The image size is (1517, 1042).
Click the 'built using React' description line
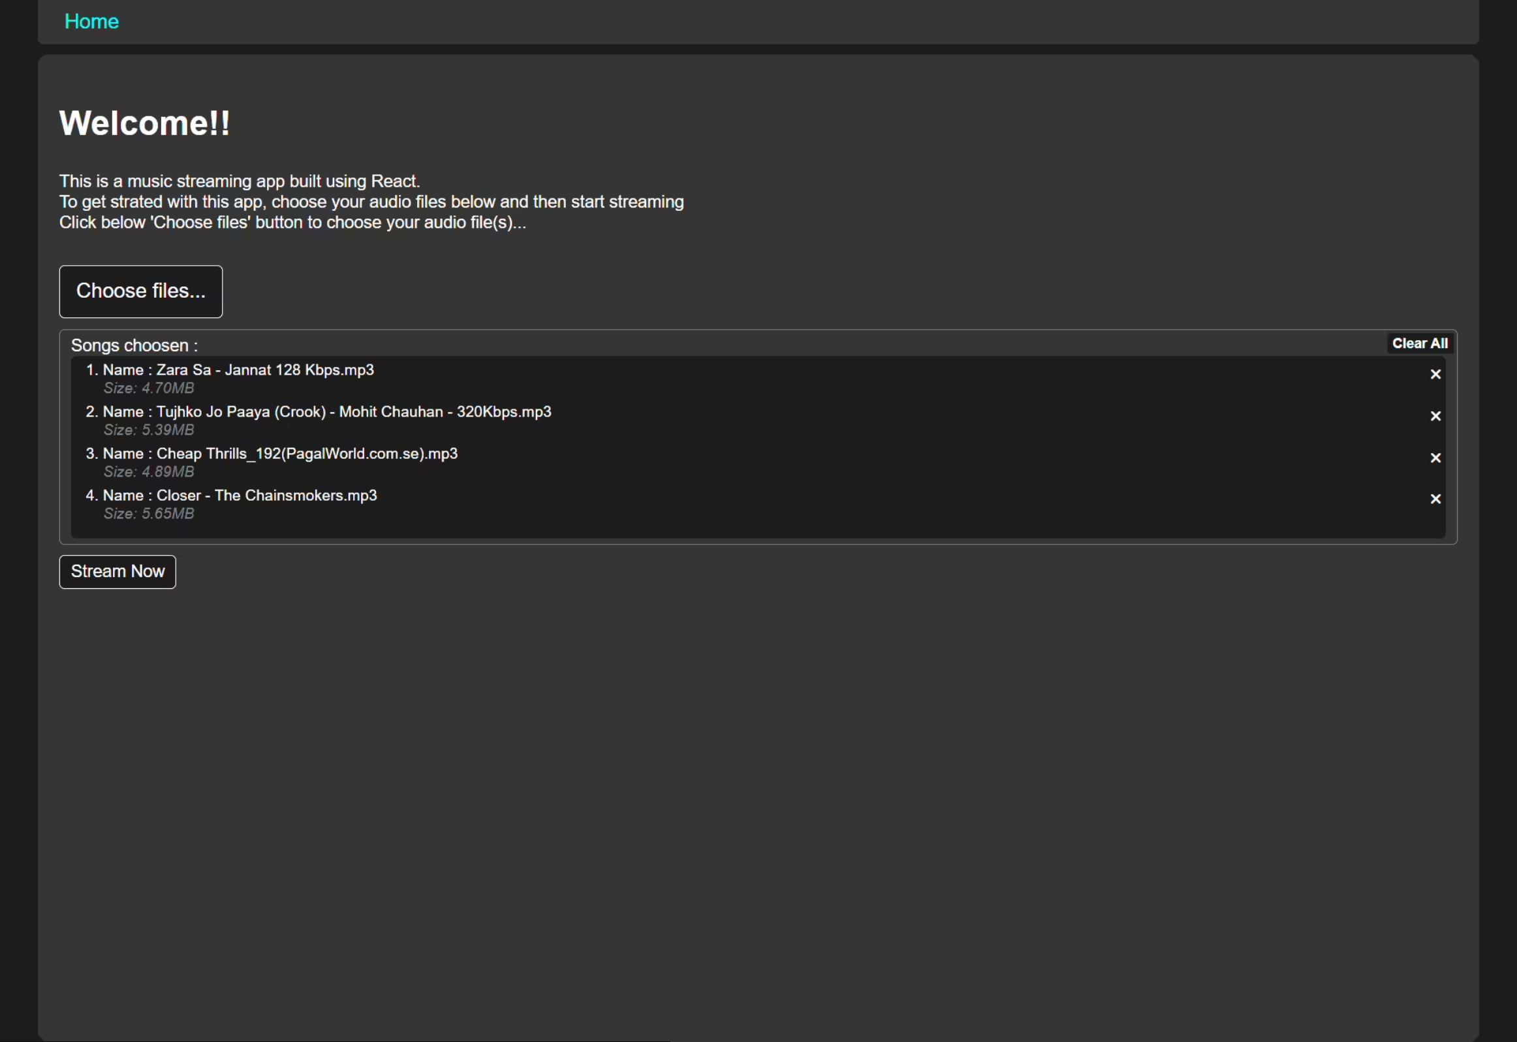coord(240,181)
